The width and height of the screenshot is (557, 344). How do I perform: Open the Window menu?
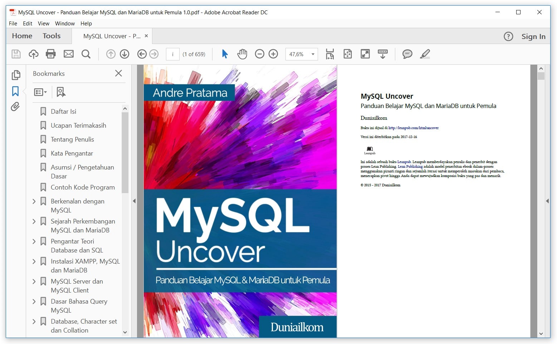tap(65, 24)
